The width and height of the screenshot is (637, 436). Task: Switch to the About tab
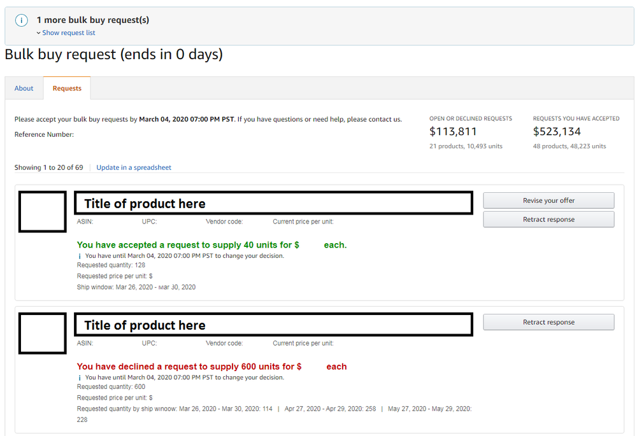coord(24,88)
